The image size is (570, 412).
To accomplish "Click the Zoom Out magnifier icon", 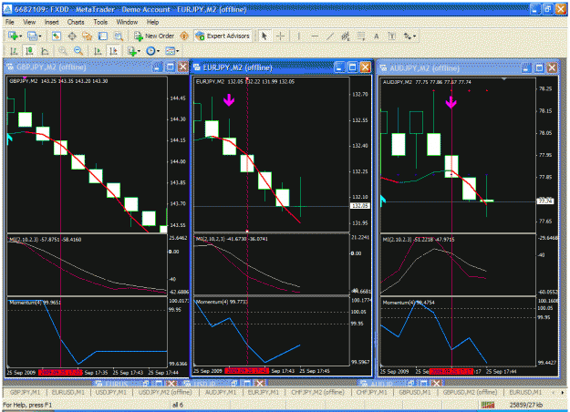I will point(78,51).
